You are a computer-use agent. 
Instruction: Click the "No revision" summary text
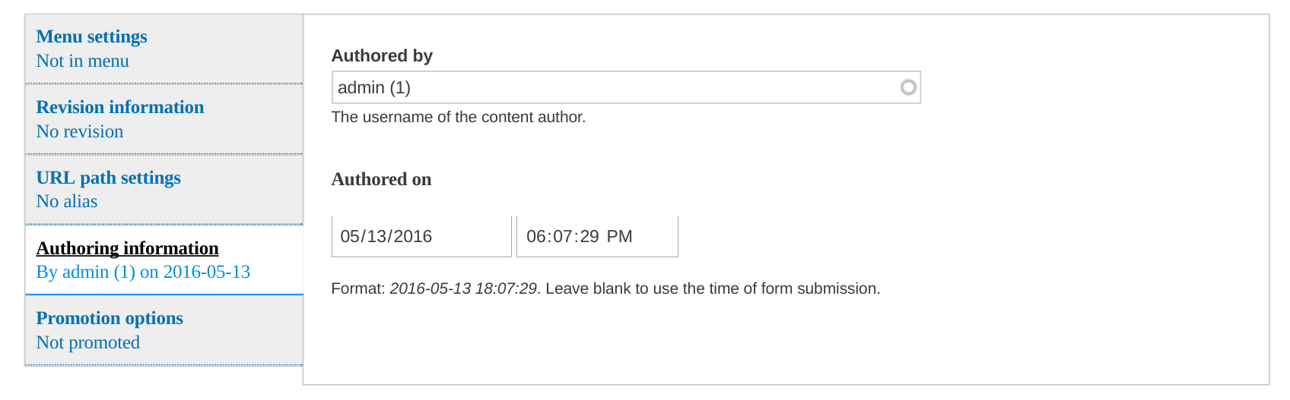click(x=80, y=131)
